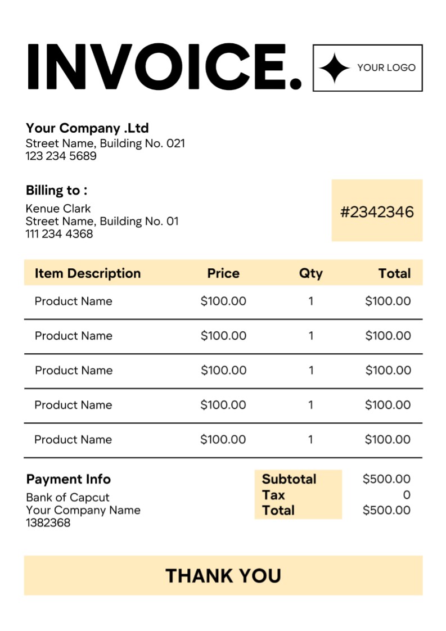Click the Bank of Capcut text
This screenshot has width=446, height=631.
pyautogui.click(x=67, y=497)
